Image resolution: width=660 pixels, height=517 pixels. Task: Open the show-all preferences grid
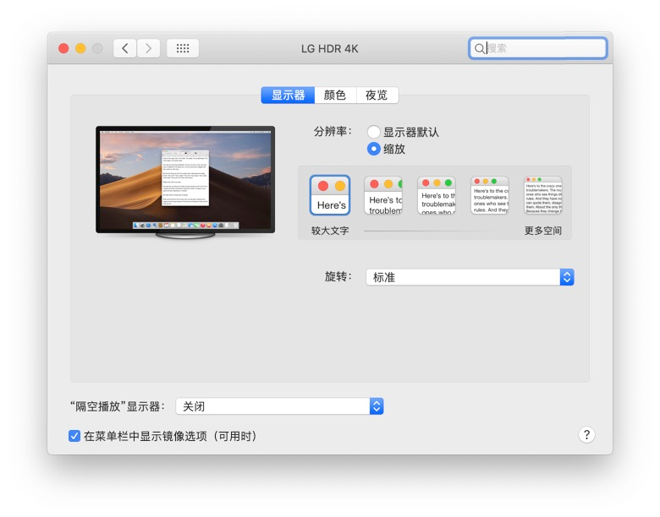tap(183, 48)
